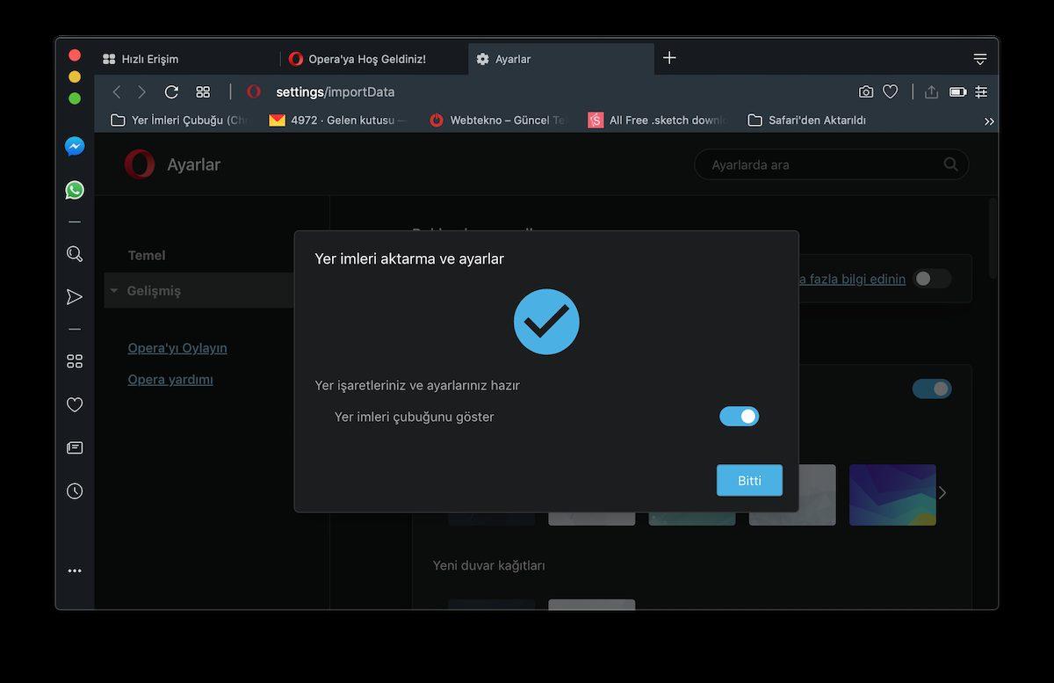
Task: Expand the Gelişmiş settings section
Action: [154, 291]
